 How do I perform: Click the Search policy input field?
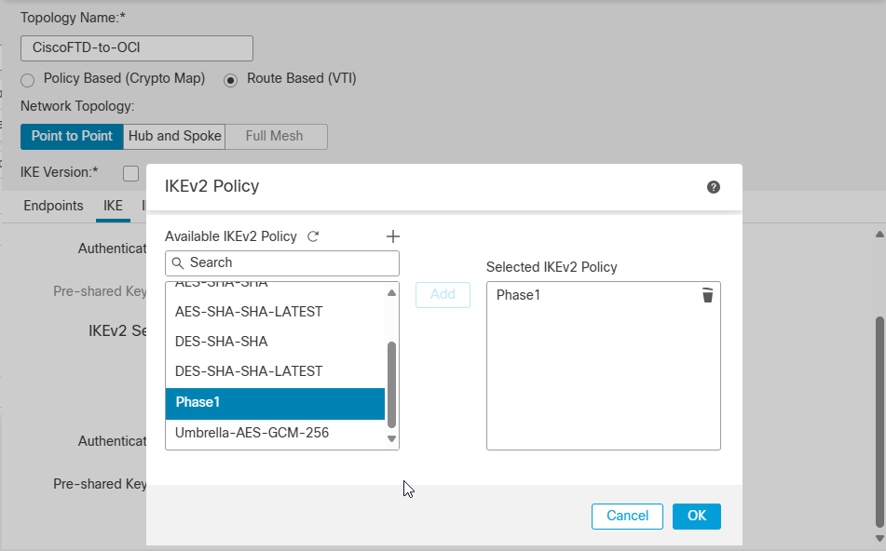[289, 263]
